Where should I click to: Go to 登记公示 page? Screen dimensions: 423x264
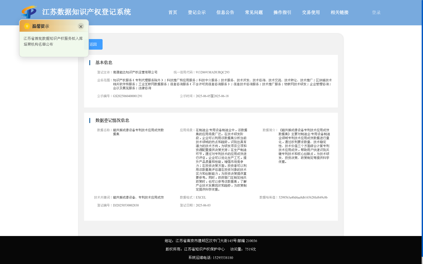(x=197, y=12)
